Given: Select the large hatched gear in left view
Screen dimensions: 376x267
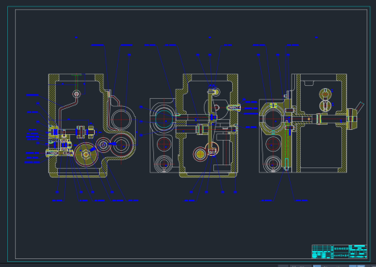Looking at the screenshot, I should click(86, 154).
